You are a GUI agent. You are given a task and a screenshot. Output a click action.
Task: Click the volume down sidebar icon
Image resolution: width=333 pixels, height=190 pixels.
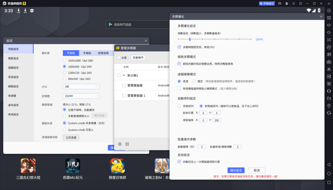(329, 32)
